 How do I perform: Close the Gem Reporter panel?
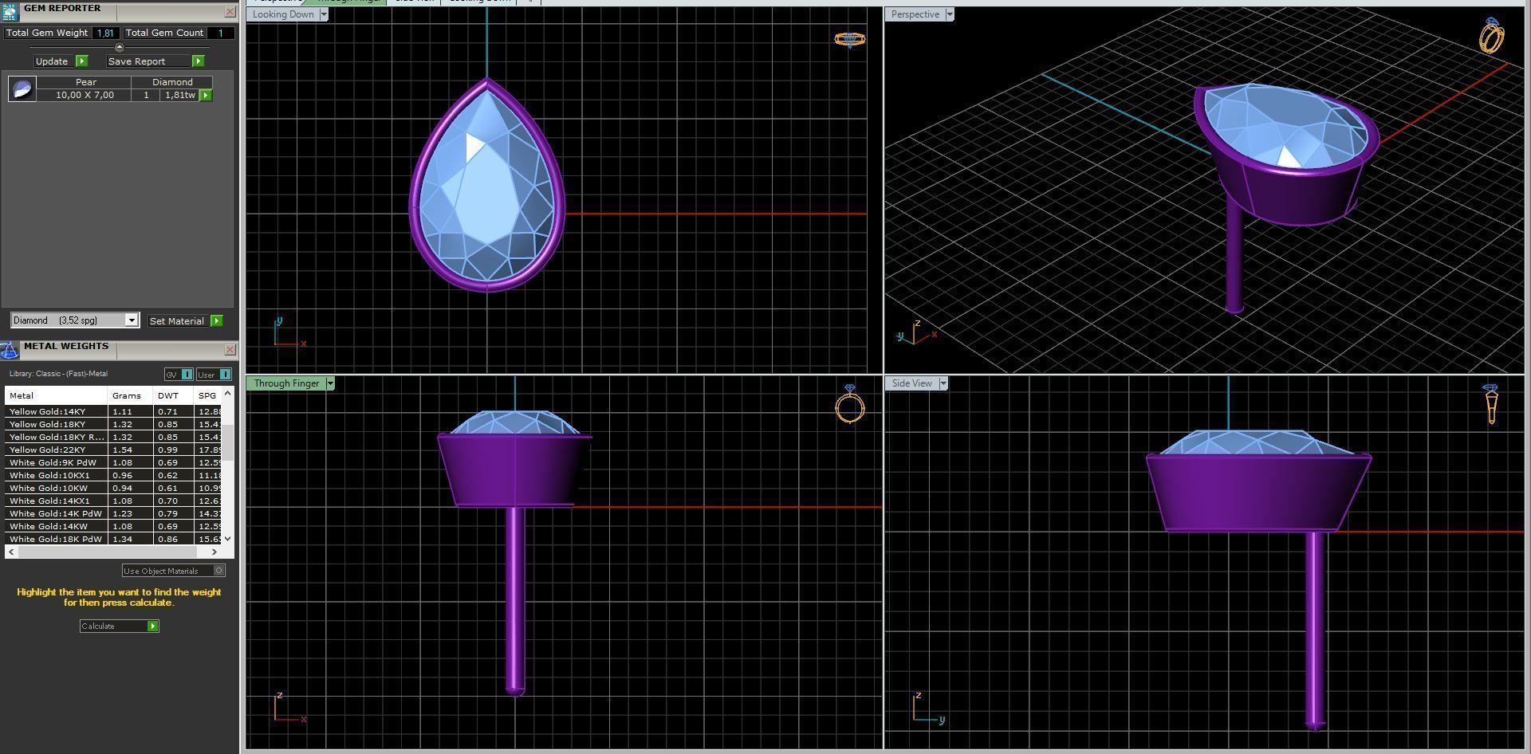(x=230, y=12)
